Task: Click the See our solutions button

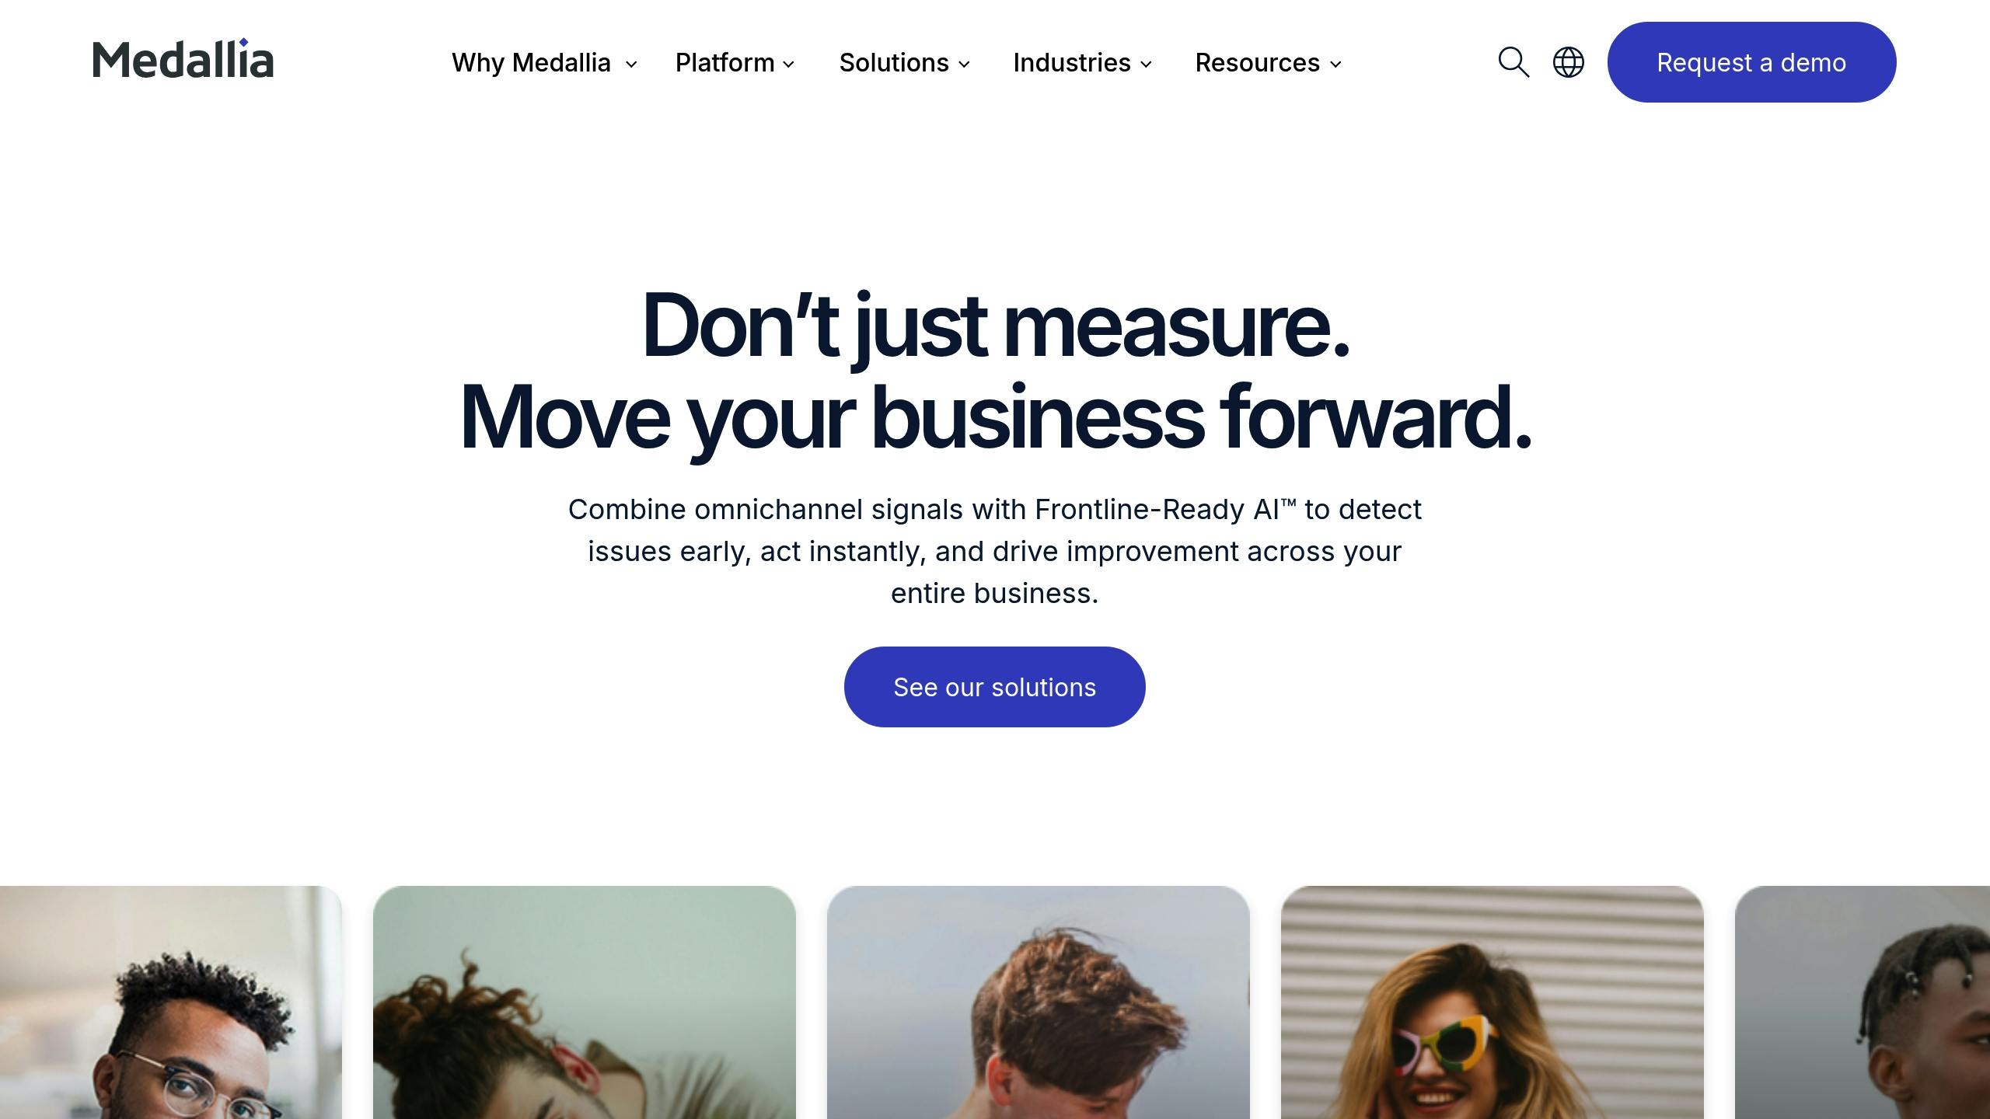Action: pyautogui.click(x=994, y=687)
